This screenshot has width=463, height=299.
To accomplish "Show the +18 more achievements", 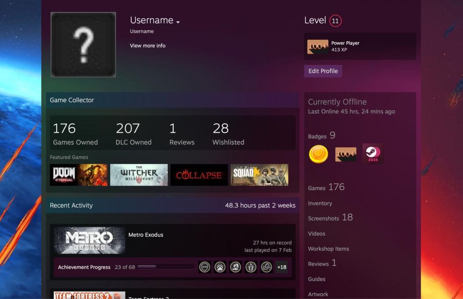I will (282, 267).
